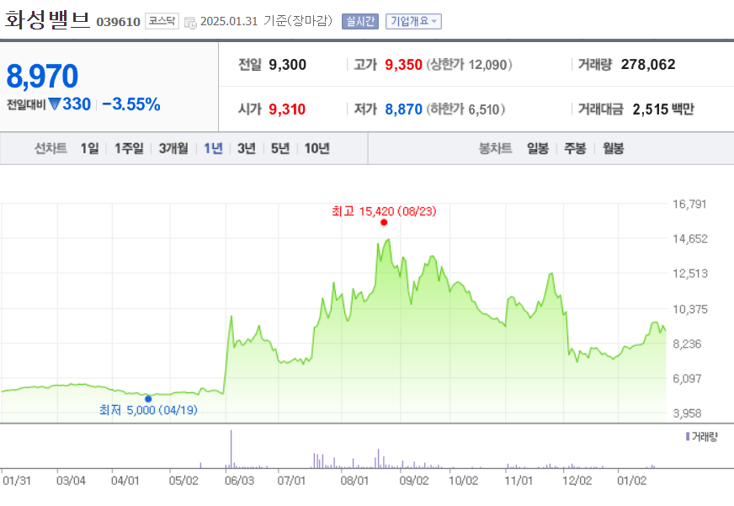The height and width of the screenshot is (506, 734).
Task: Click the blue 최저 5,000 marker dot
Action: coord(148,399)
